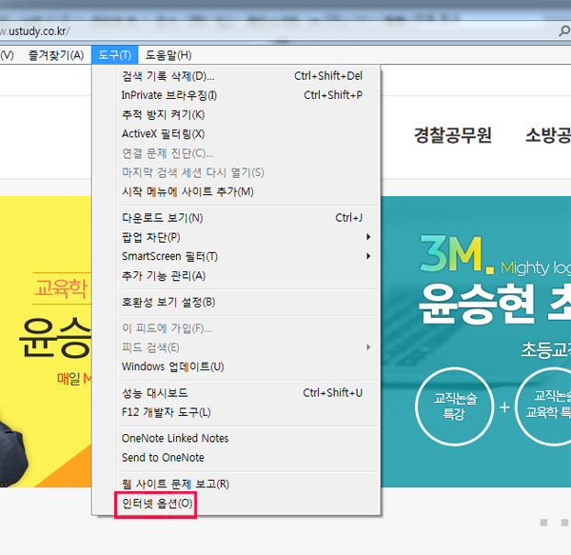Open 다운로드 보기(N) item
Screen dimensions: 571x555
coord(162,218)
